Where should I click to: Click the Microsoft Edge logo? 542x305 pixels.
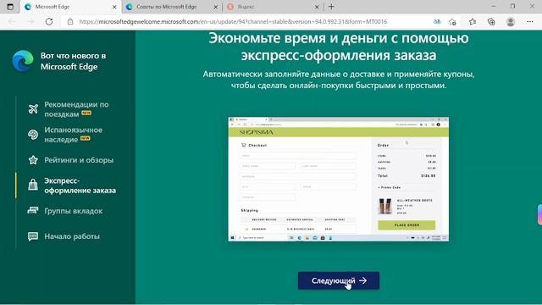click(23, 61)
